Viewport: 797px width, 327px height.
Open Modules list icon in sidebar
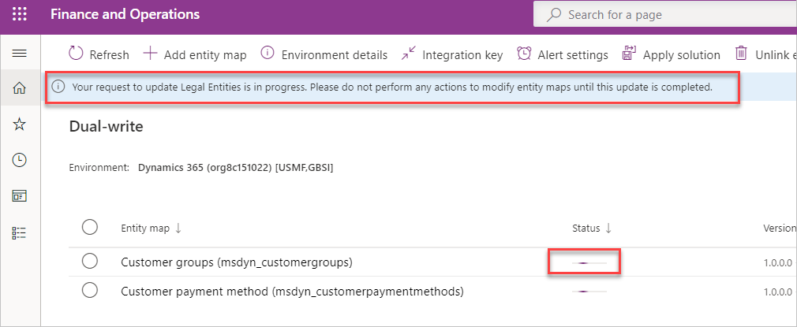(x=19, y=233)
